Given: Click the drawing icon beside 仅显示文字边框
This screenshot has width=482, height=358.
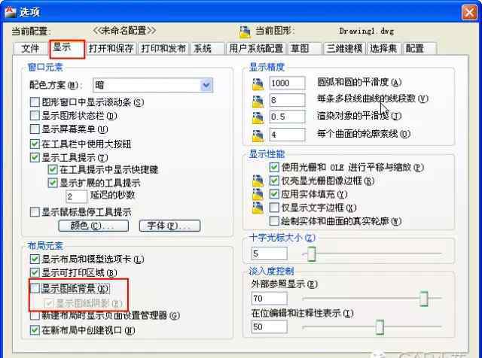Looking at the screenshot, I should coord(258,208).
